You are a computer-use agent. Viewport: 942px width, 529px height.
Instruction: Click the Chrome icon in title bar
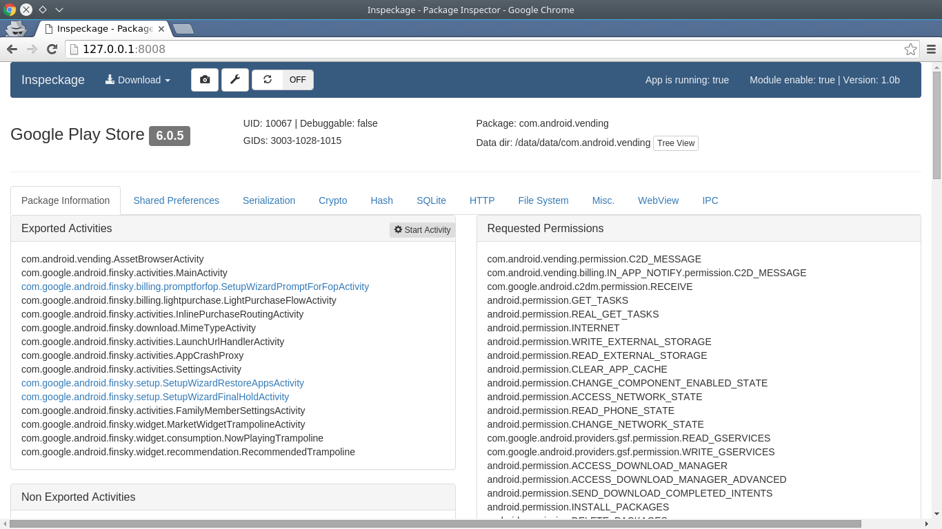(x=10, y=10)
